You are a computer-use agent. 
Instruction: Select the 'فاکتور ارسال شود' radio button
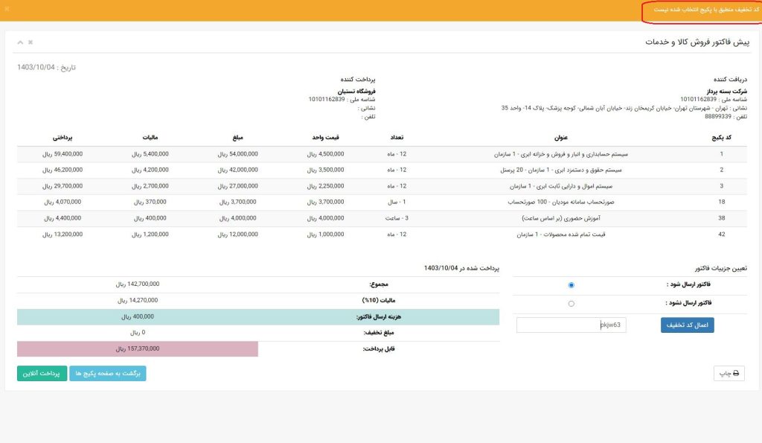click(571, 285)
